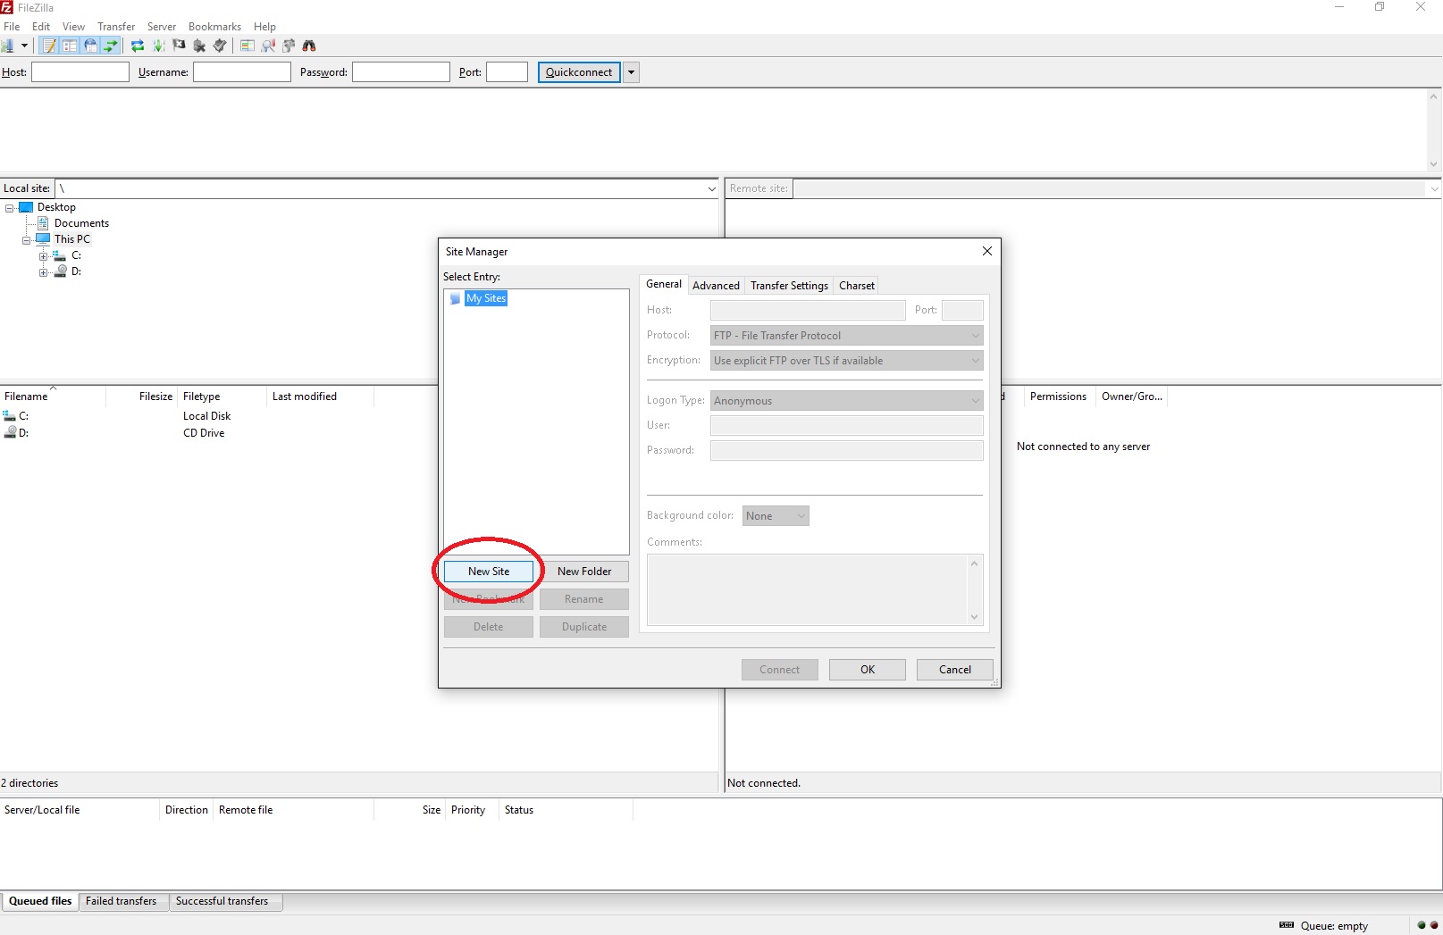The width and height of the screenshot is (1443, 935).
Task: Open the Local site path dropdown
Action: click(x=711, y=188)
